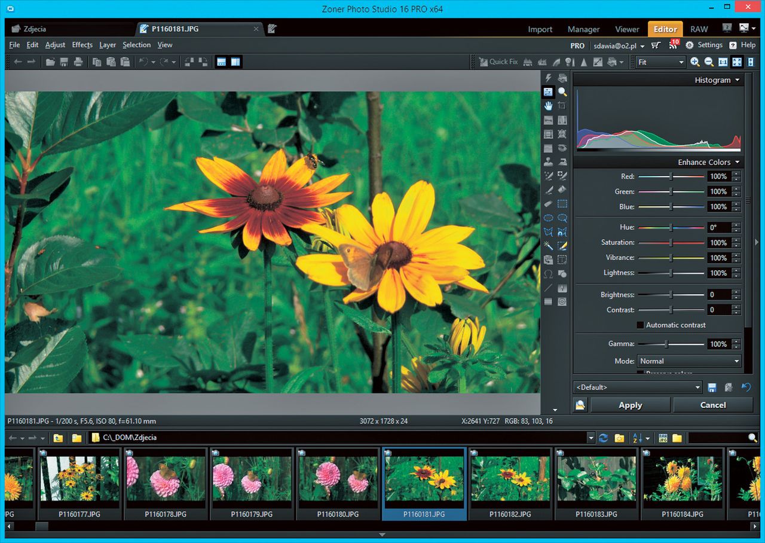This screenshot has width=765, height=543.
Task: Click the Saturation slider
Action: coord(671,243)
